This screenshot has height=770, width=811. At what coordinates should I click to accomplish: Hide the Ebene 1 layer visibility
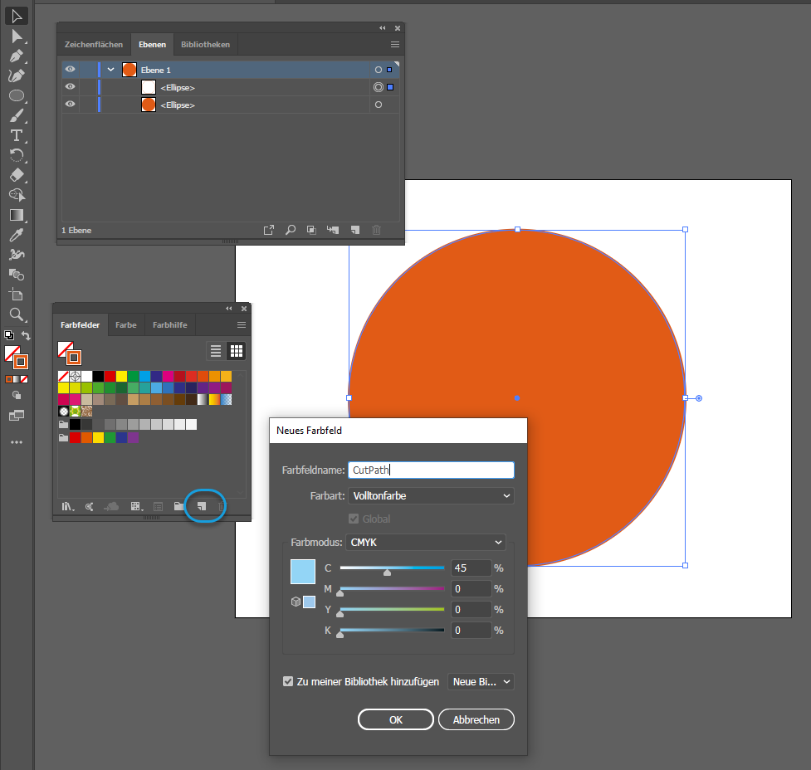[x=70, y=70]
